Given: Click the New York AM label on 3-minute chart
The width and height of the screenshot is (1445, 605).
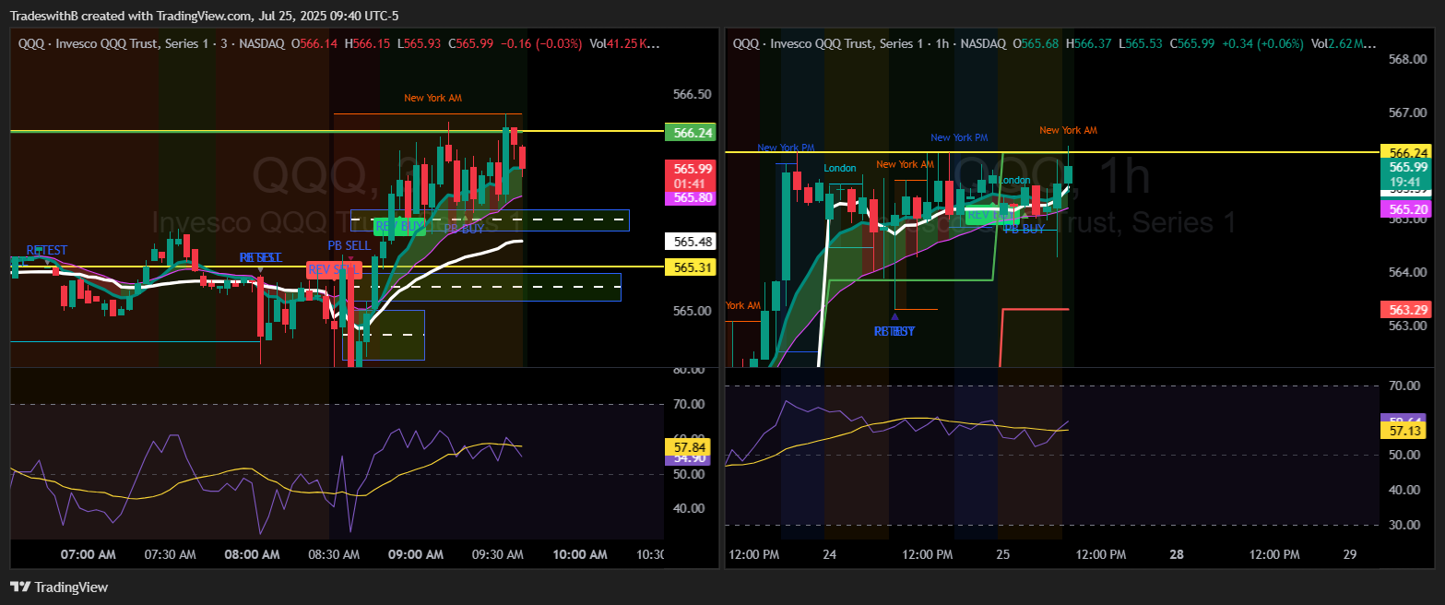Looking at the screenshot, I should point(432,98).
